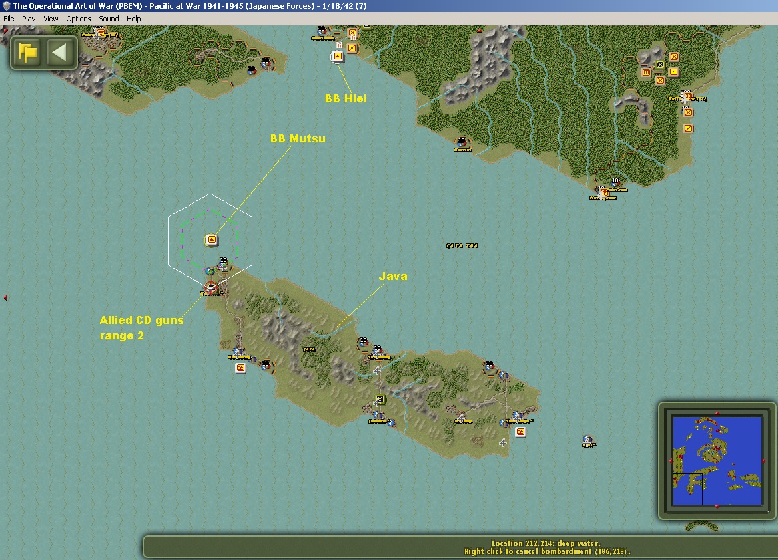Image resolution: width=778 pixels, height=560 pixels.
Task: Select the white-ringed naval unit counter at top
Action: (338, 56)
